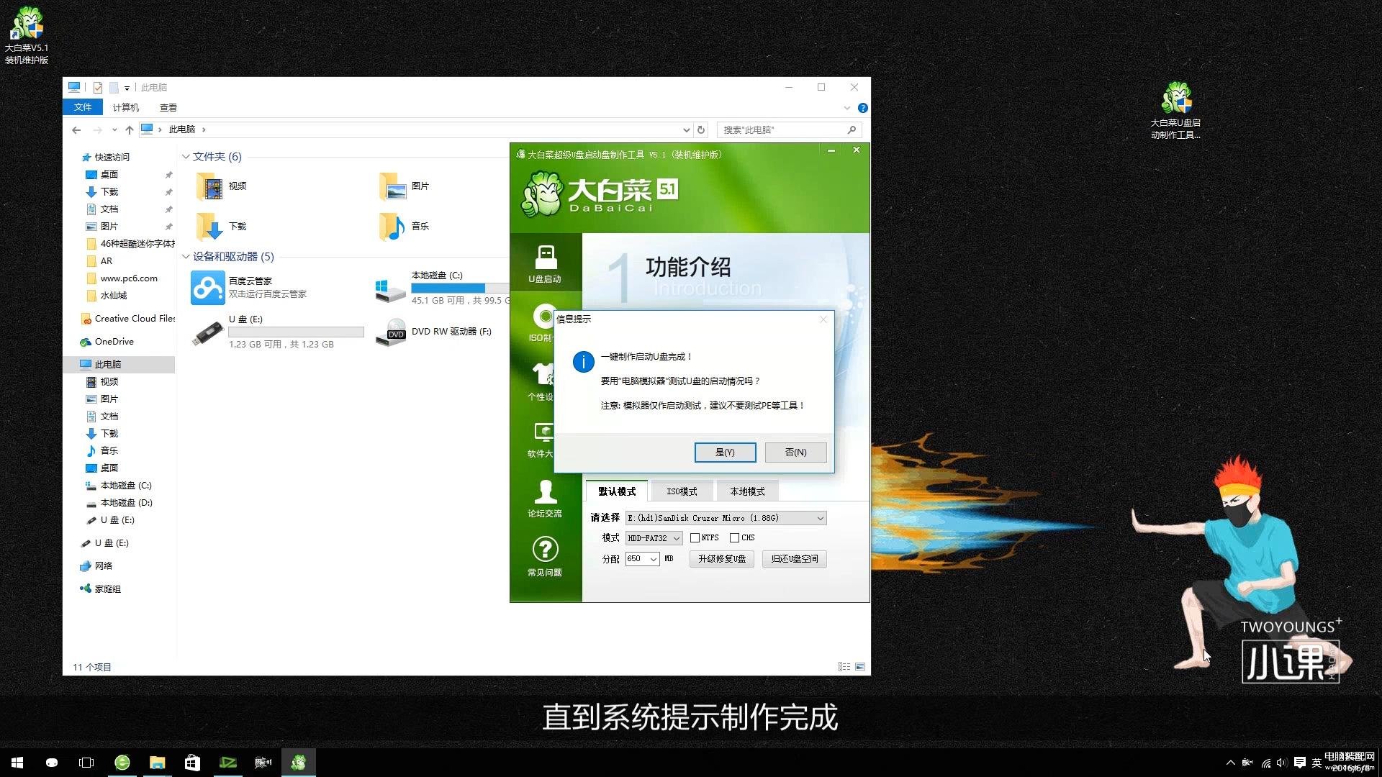Close the 信息提示 dialog
This screenshot has width=1382, height=777.
823,319
